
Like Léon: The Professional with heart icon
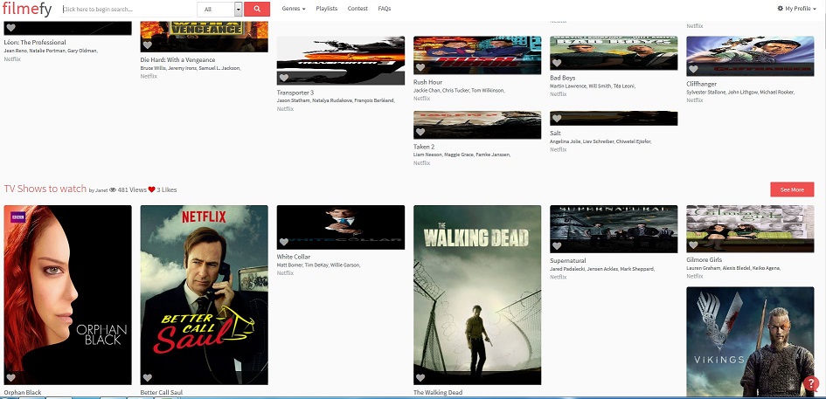[10, 28]
